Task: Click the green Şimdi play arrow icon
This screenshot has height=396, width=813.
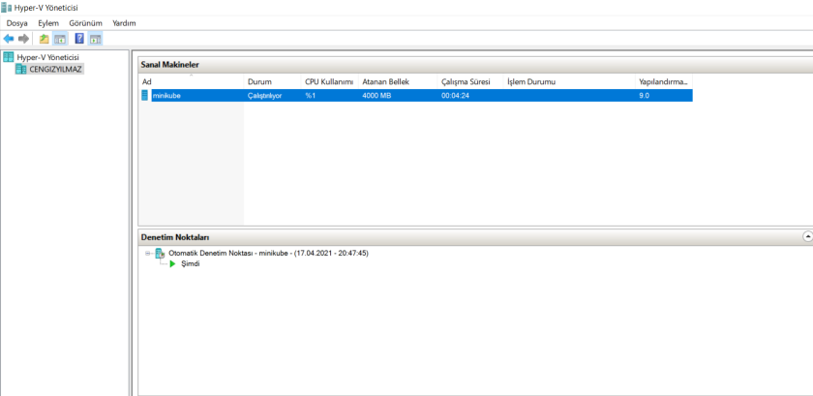Action: (x=173, y=264)
